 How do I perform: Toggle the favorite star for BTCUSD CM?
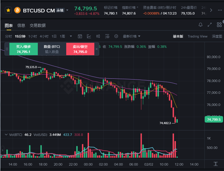[8, 10]
